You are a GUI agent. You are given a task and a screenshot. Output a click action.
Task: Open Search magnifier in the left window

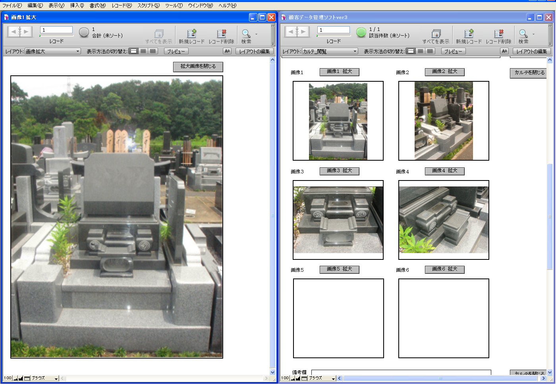click(x=246, y=33)
